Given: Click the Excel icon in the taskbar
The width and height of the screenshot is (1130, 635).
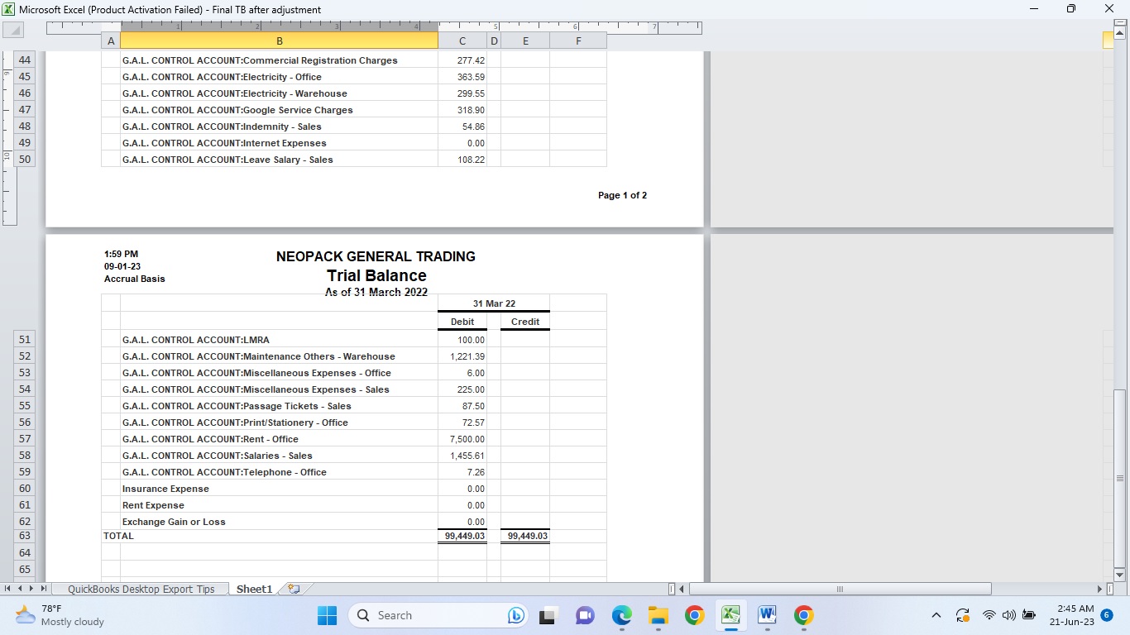Looking at the screenshot, I should pos(730,615).
